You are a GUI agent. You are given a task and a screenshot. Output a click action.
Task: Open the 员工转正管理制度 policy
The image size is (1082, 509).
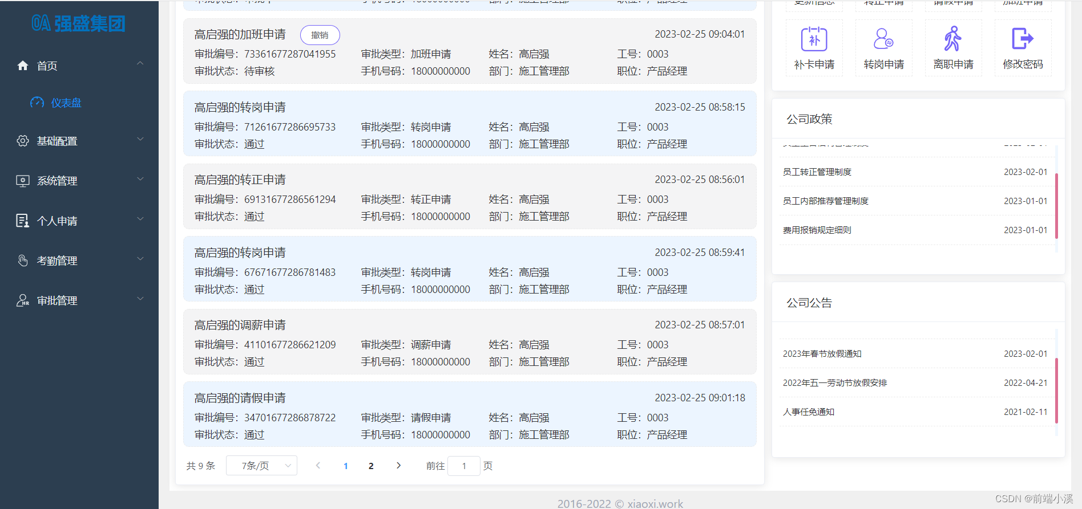817,172
